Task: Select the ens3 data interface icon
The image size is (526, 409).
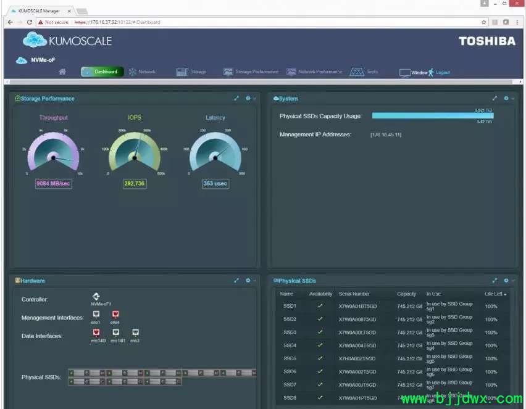Action: click(135, 333)
